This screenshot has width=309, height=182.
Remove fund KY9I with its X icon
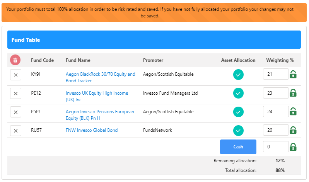click(x=15, y=75)
